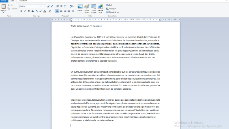Expand the highlight color dropdown arrow
The image size is (229, 129).
click(x=53, y=11)
